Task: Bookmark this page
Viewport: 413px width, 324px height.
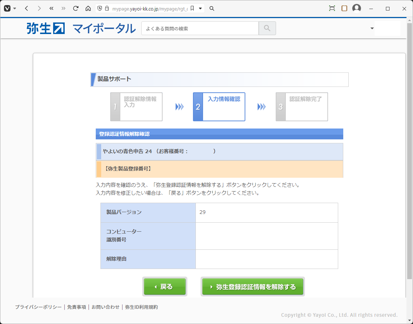Action: 192,8
